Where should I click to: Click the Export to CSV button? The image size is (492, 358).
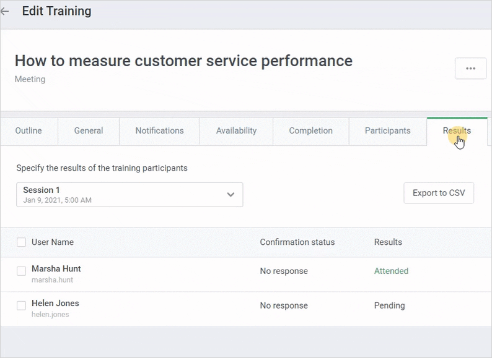(x=439, y=193)
